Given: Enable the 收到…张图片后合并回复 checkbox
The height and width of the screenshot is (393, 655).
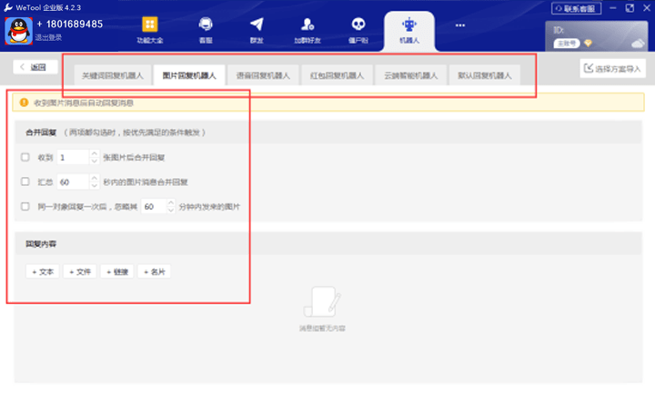Looking at the screenshot, I should 25,157.
